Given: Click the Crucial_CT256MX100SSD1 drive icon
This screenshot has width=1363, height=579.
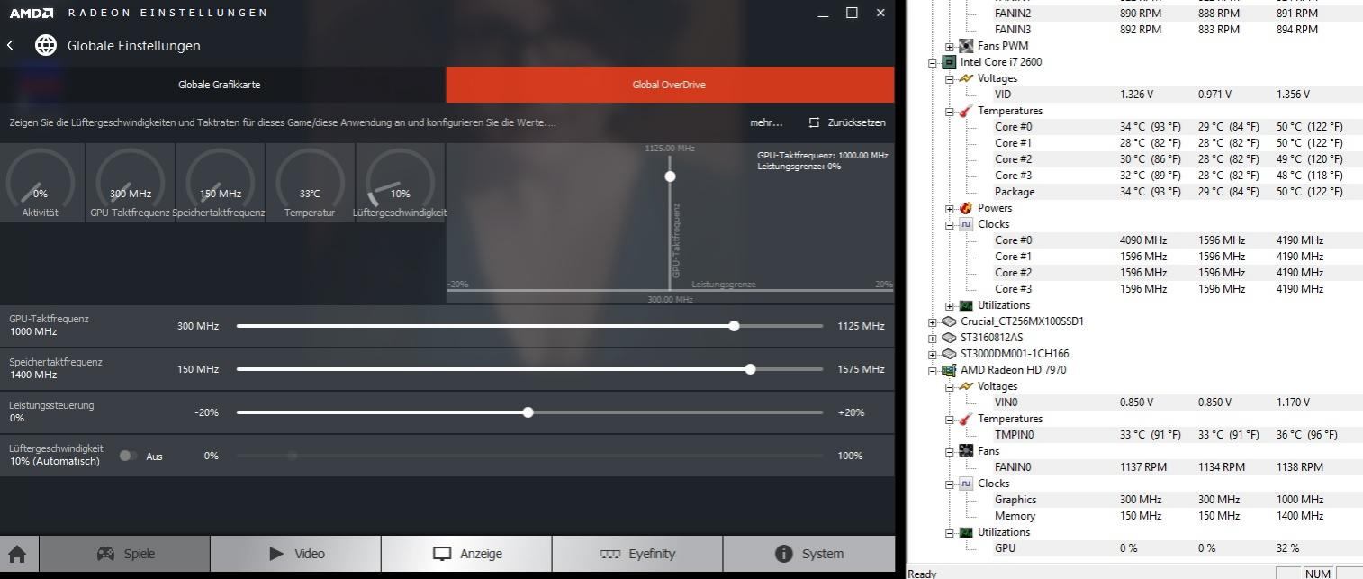Looking at the screenshot, I should pyautogui.click(x=949, y=321).
